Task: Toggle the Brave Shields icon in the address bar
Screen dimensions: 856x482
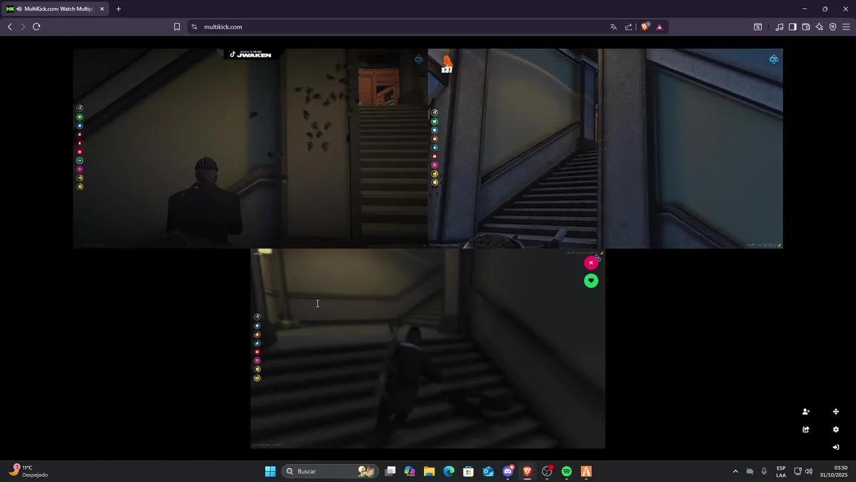Action: tap(644, 27)
